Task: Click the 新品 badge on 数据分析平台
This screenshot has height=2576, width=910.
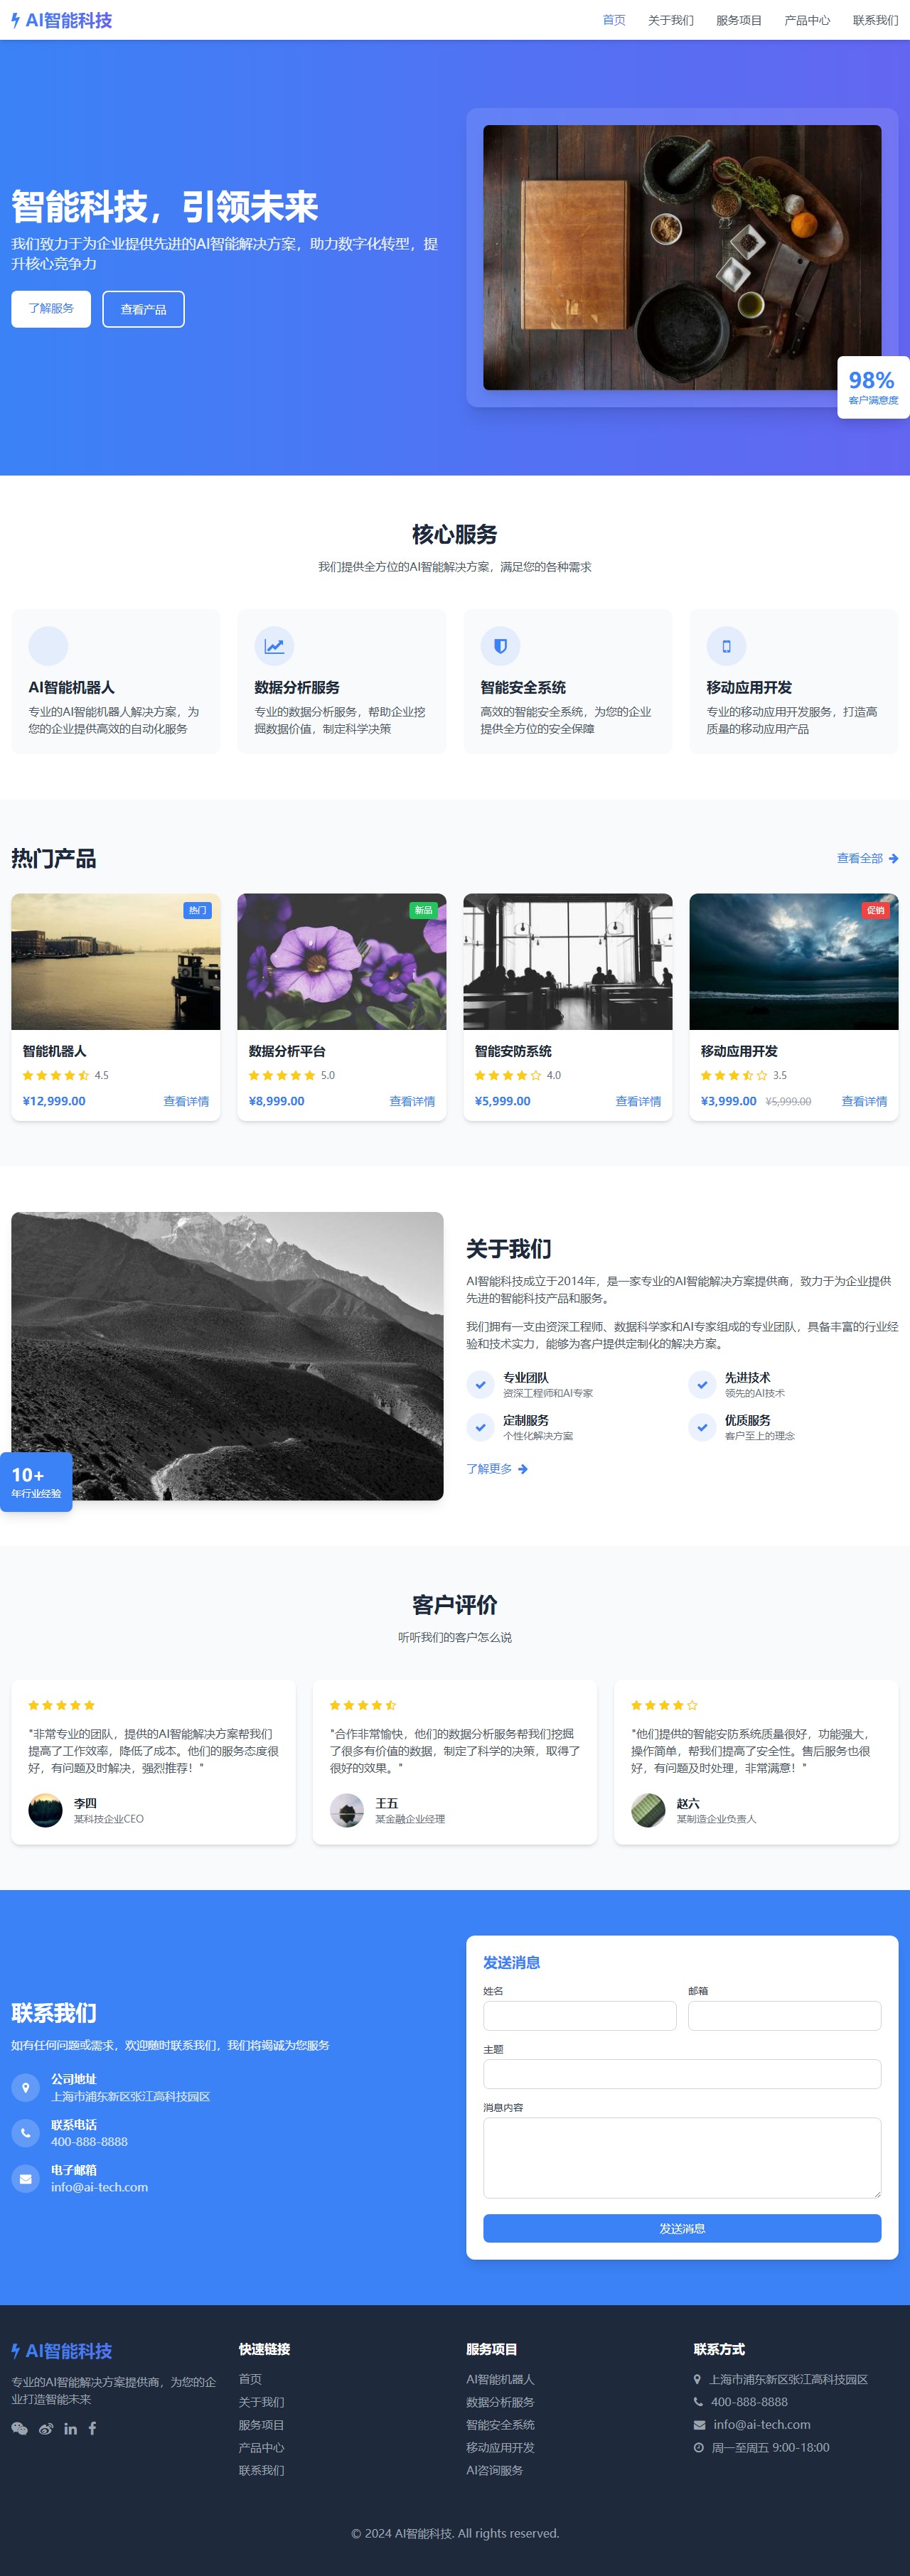Action: (424, 910)
